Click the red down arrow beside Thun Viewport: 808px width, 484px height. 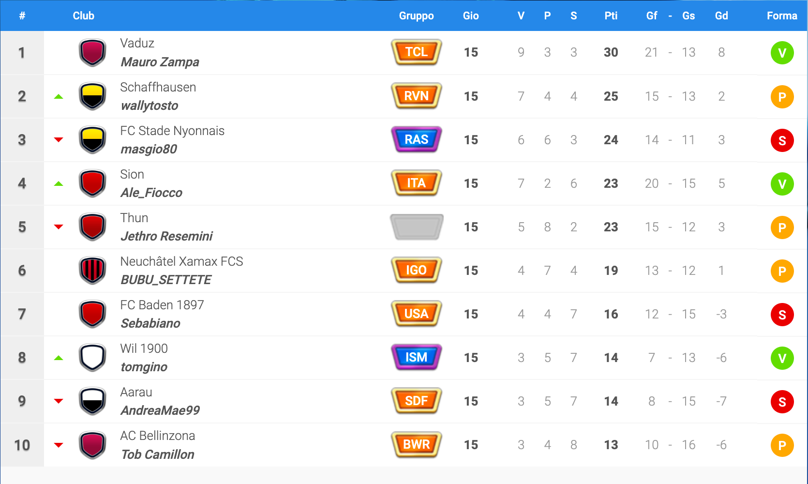59,227
